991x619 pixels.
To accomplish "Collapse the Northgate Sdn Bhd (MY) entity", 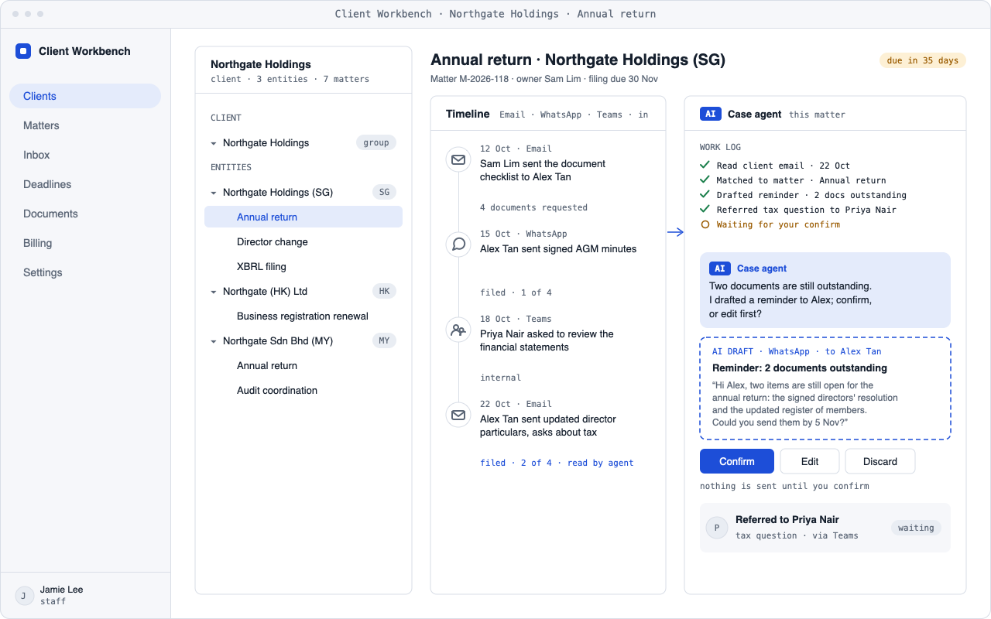I will 214,341.
